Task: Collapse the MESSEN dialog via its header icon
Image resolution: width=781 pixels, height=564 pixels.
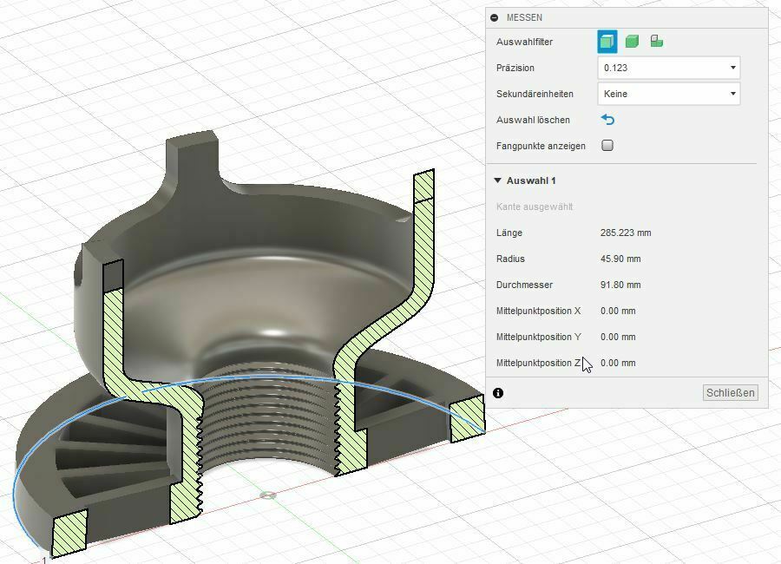Action: point(495,17)
